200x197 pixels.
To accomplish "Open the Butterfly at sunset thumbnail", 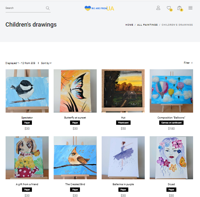I will 75,91.
